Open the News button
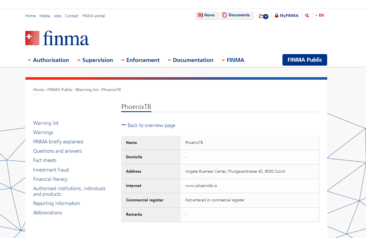The image size is (366, 238). (x=206, y=15)
